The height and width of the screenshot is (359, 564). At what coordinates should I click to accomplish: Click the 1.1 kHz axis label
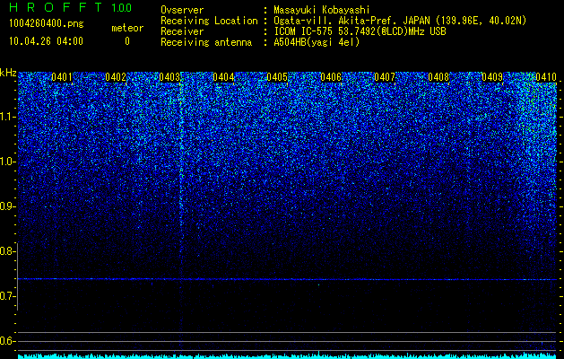[x=8, y=117]
